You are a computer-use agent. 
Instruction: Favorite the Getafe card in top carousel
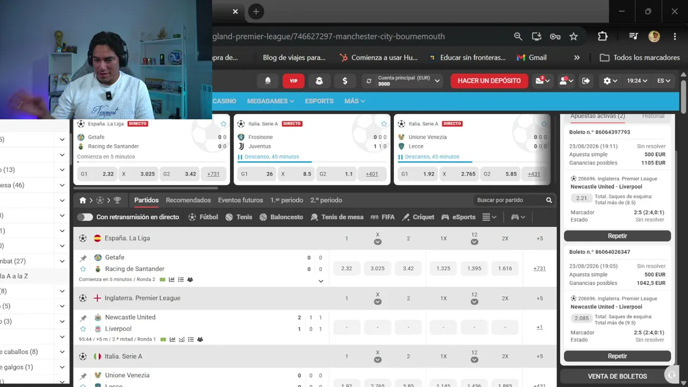pyautogui.click(x=224, y=124)
